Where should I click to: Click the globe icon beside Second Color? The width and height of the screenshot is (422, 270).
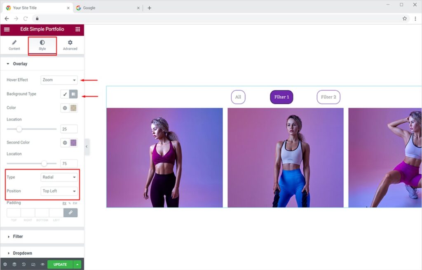65,143
